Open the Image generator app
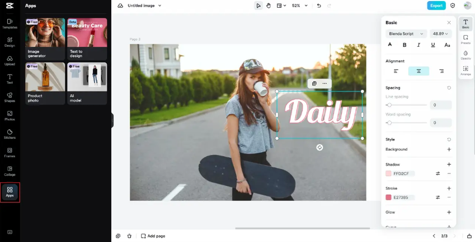This screenshot has height=242, width=475. pos(45,39)
